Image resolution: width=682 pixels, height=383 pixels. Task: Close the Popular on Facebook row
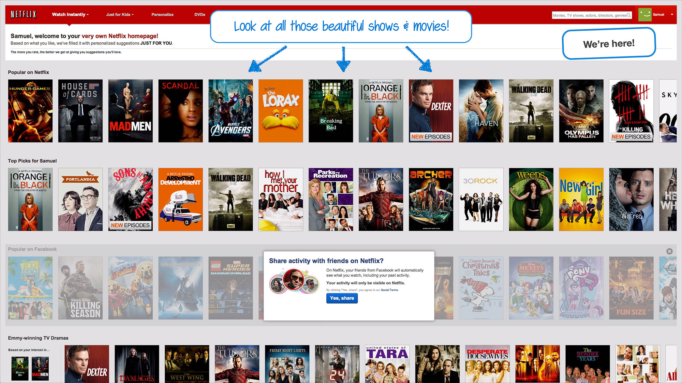pos(669,251)
